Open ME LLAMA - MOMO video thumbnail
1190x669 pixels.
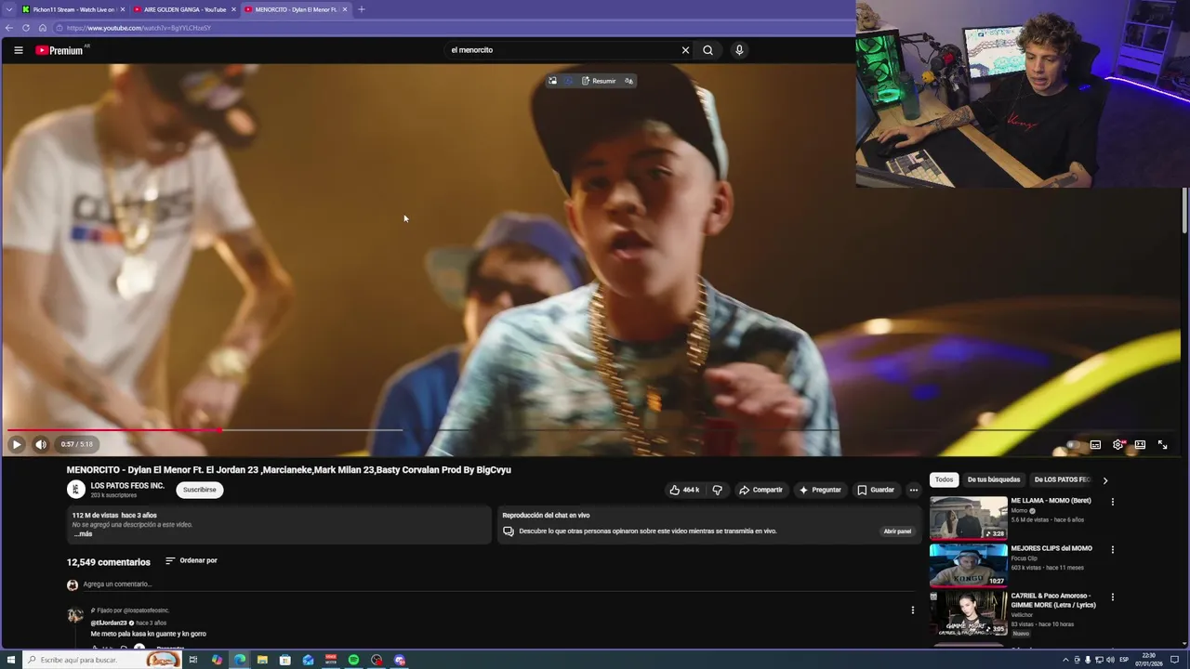(x=969, y=518)
